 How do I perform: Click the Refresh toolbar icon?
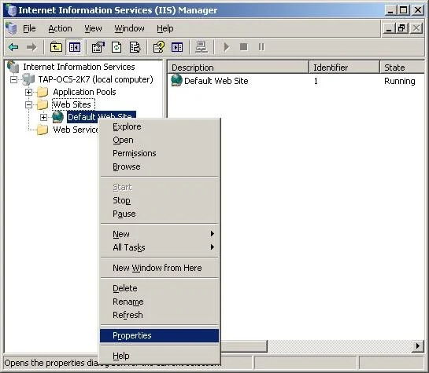pos(116,47)
